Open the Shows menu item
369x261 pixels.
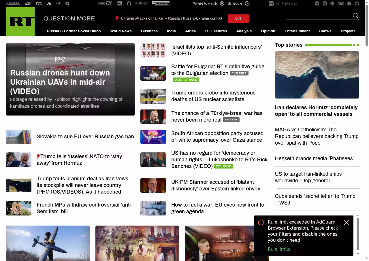pos(325,31)
